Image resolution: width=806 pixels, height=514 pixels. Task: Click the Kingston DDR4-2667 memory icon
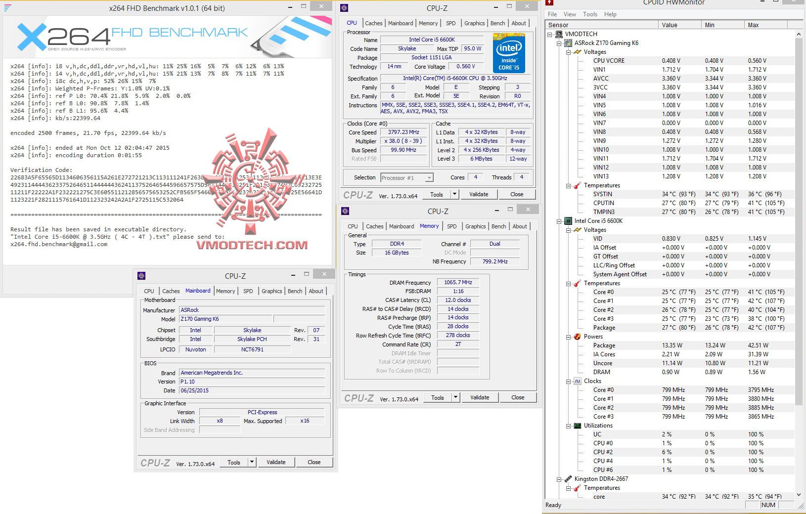click(x=569, y=479)
